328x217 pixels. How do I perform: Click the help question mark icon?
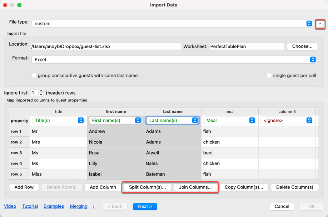94,206
